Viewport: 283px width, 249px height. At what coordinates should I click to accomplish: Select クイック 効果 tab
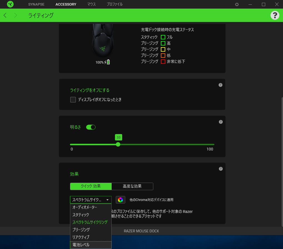tap(91, 186)
